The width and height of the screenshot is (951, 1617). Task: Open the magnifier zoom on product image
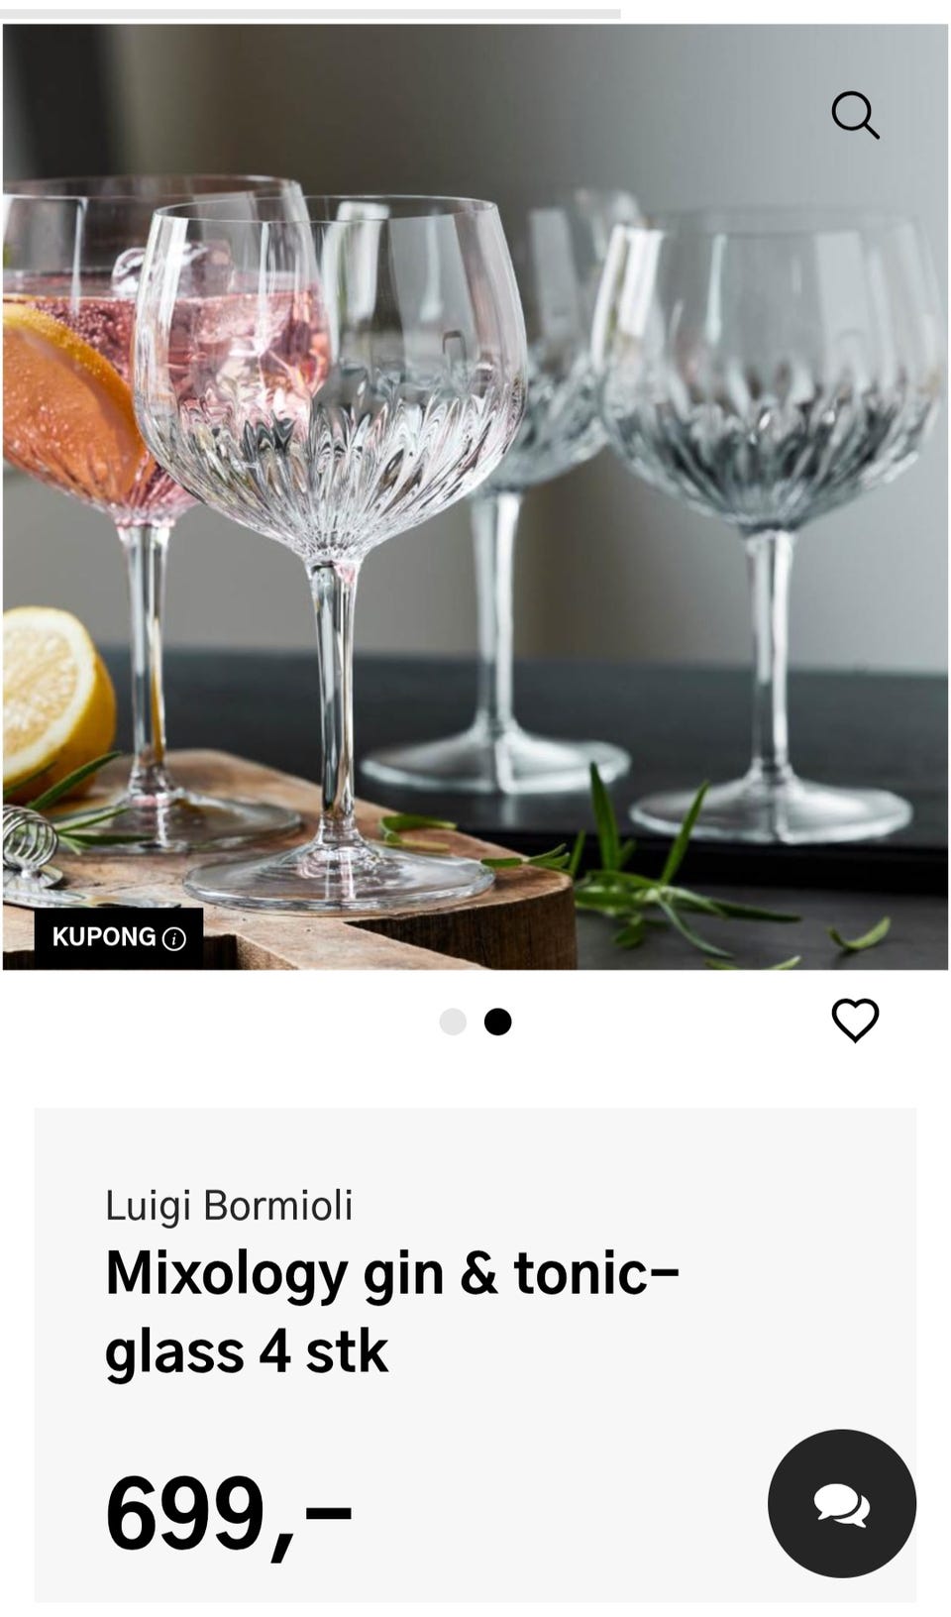[855, 116]
